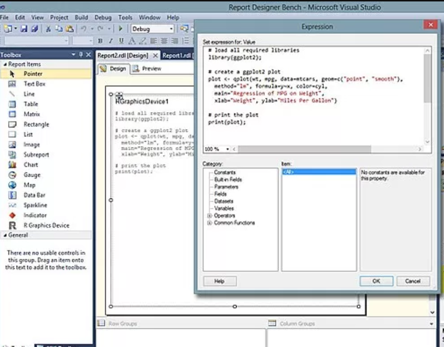Viewport: 444px width, 347px height.
Task: Click the Design tab
Action: 113,69
